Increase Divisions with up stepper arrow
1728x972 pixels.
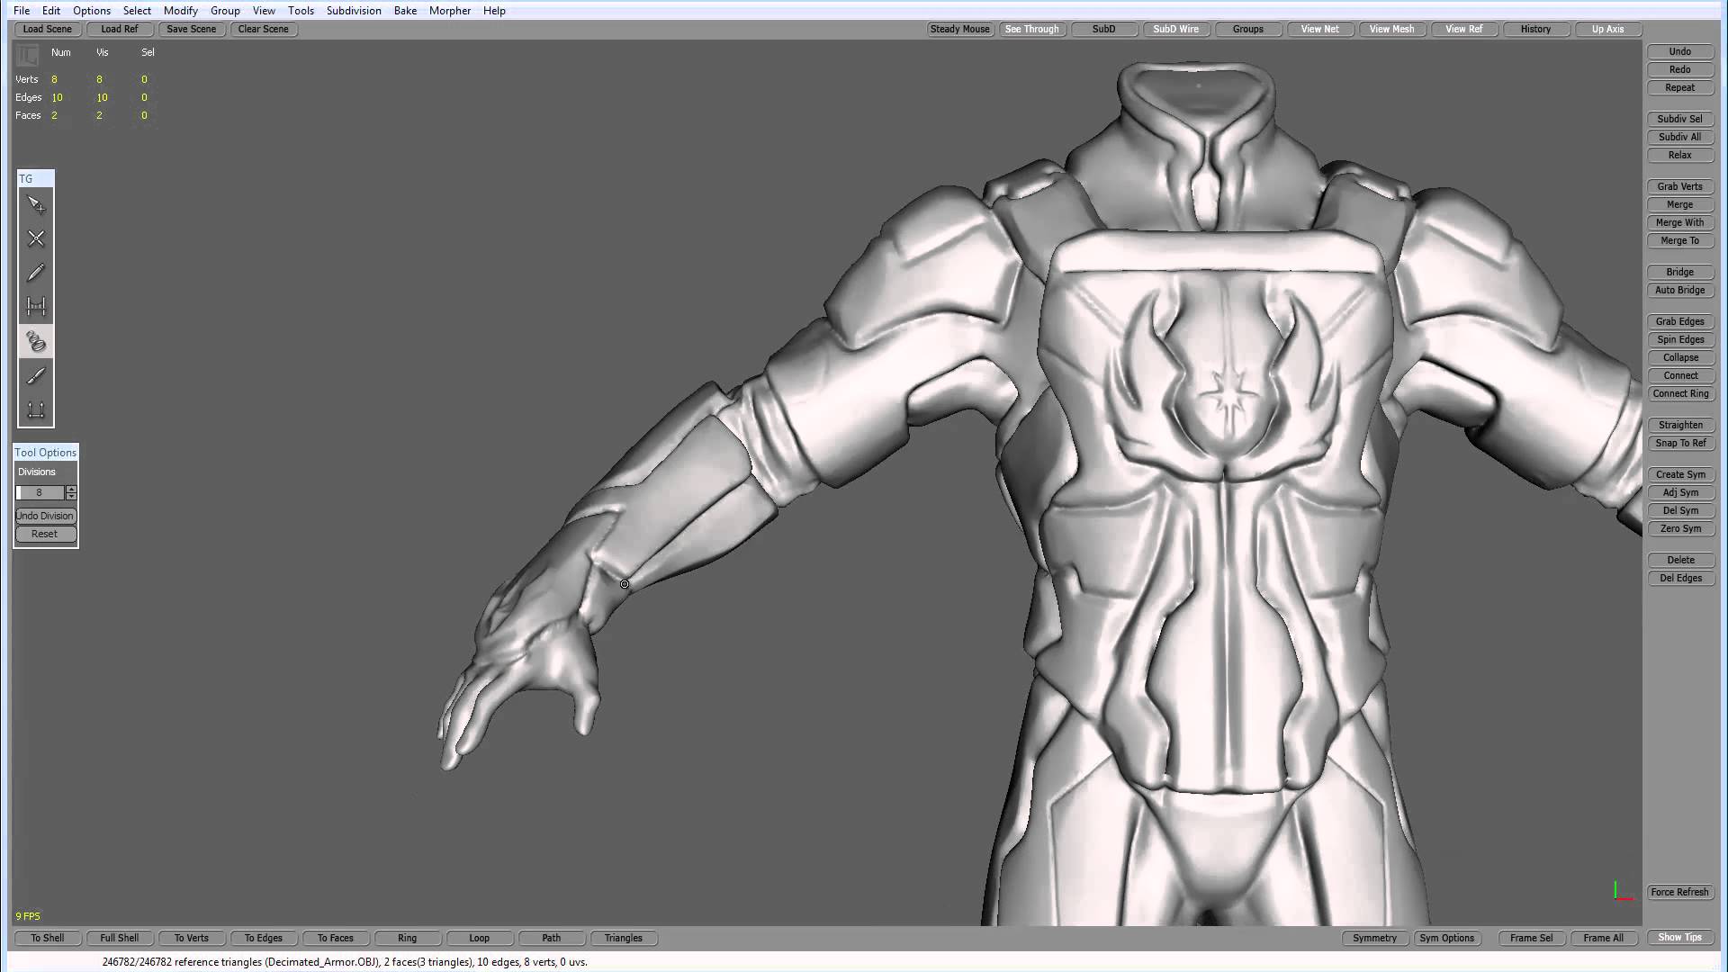(71, 490)
